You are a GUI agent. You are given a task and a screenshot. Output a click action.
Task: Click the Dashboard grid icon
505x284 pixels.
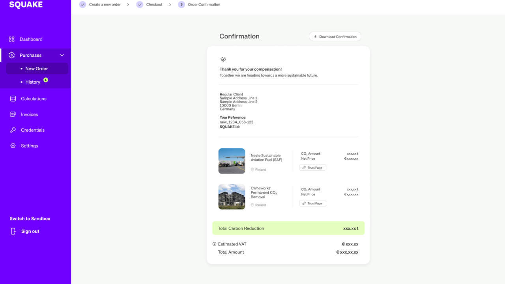coord(12,39)
